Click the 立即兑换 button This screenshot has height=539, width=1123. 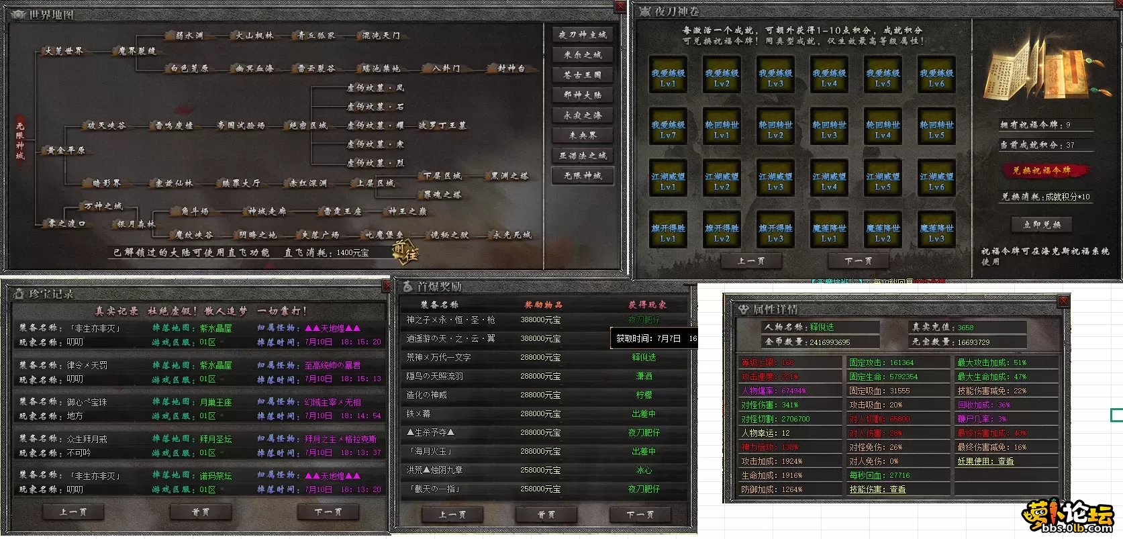pyautogui.click(x=1042, y=224)
